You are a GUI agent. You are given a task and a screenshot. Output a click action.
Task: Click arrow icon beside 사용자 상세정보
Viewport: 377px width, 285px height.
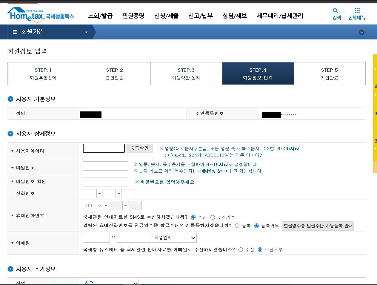(10, 134)
